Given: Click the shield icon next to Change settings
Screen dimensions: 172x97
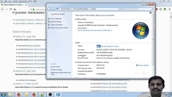Looking at the screenshot, I should click(137, 65).
